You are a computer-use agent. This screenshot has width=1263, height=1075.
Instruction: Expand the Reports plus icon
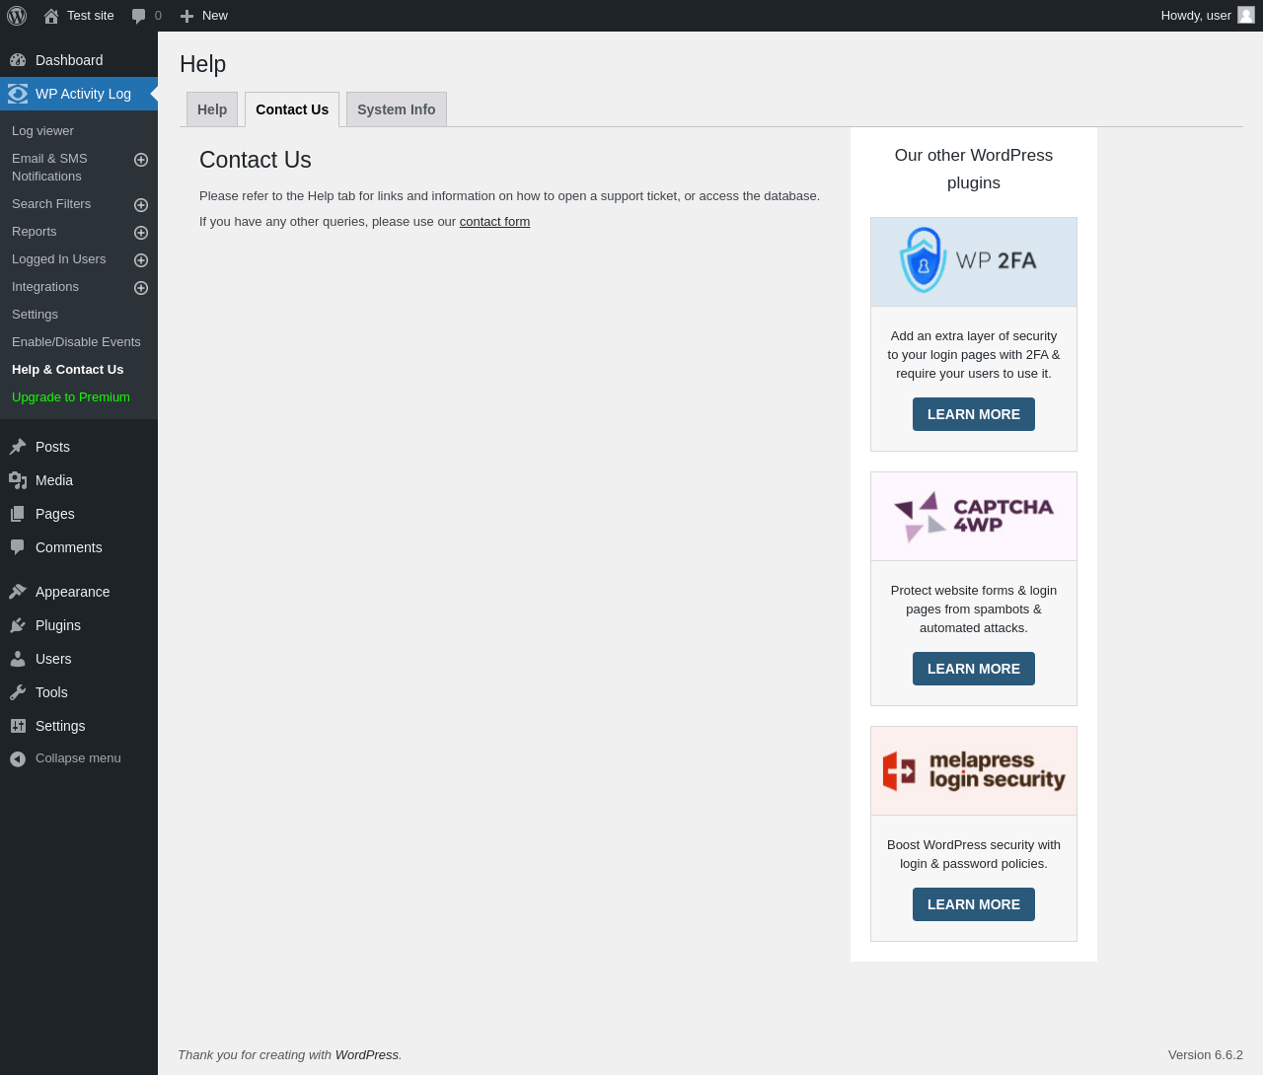point(141,233)
